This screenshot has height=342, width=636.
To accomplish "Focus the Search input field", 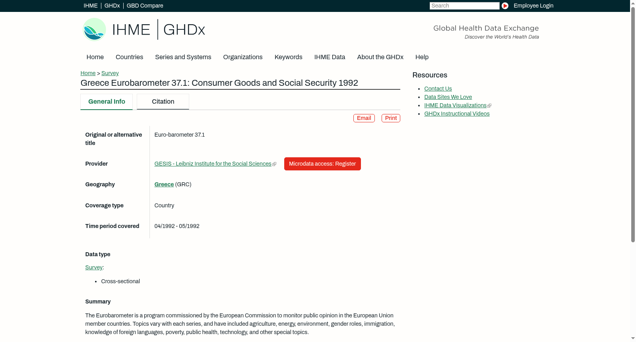I will [464, 6].
